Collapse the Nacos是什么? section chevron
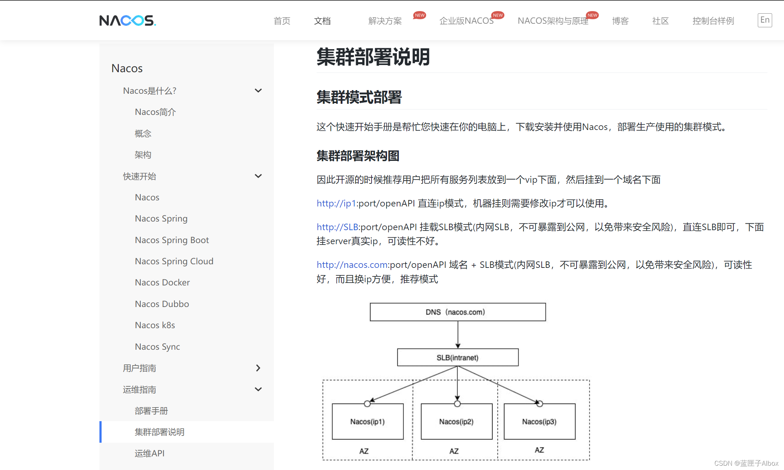This screenshot has width=784, height=470. point(258,90)
